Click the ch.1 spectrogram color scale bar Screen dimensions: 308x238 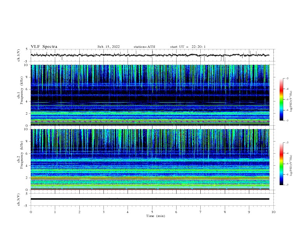pos(281,100)
